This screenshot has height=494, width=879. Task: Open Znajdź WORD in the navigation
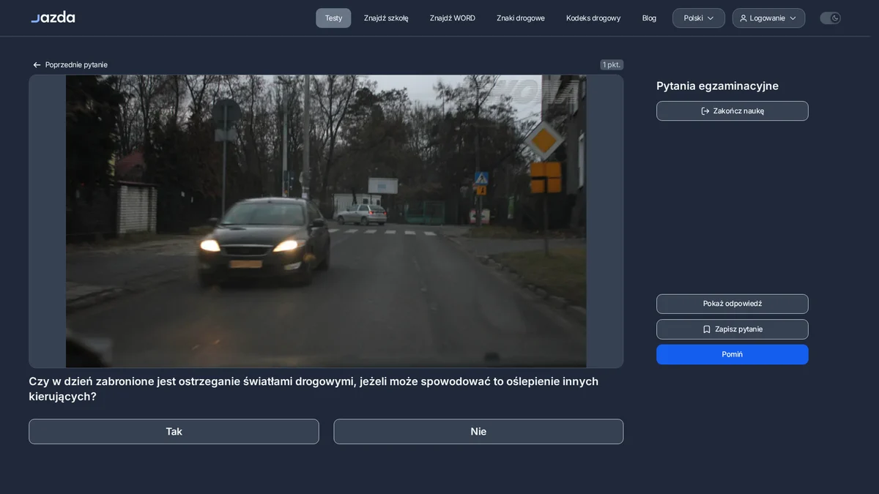[x=453, y=18]
